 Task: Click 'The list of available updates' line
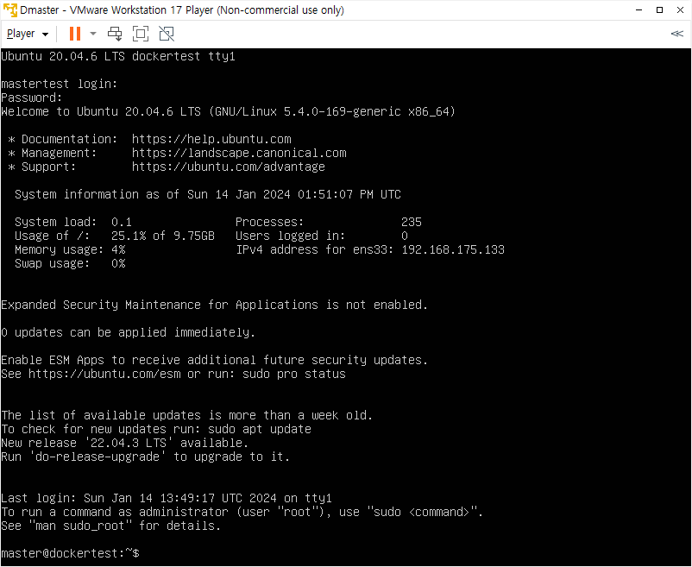pos(186,415)
